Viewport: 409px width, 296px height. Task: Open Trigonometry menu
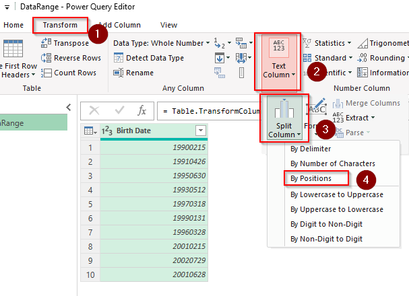(383, 43)
